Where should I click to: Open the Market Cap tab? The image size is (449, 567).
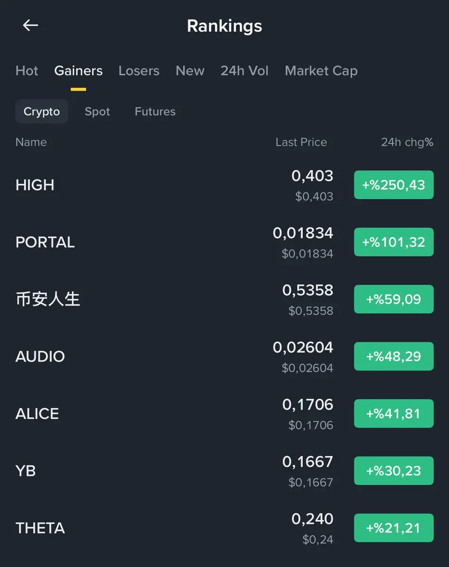[x=321, y=71]
